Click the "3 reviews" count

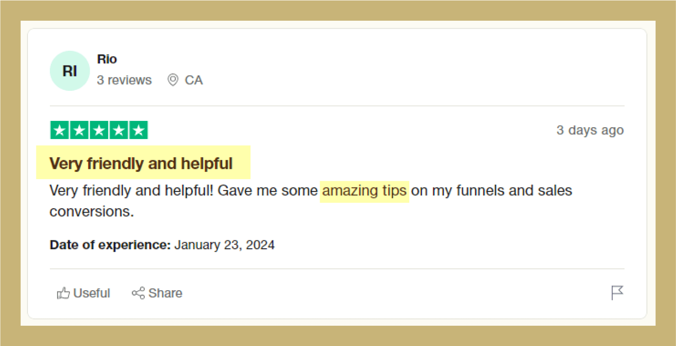point(124,80)
